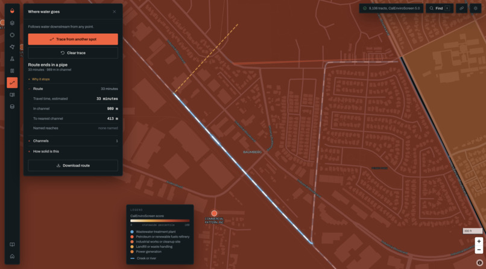Image resolution: width=486 pixels, height=269 pixels.
Task: Click Trace from another spot button
Action: coord(73,39)
